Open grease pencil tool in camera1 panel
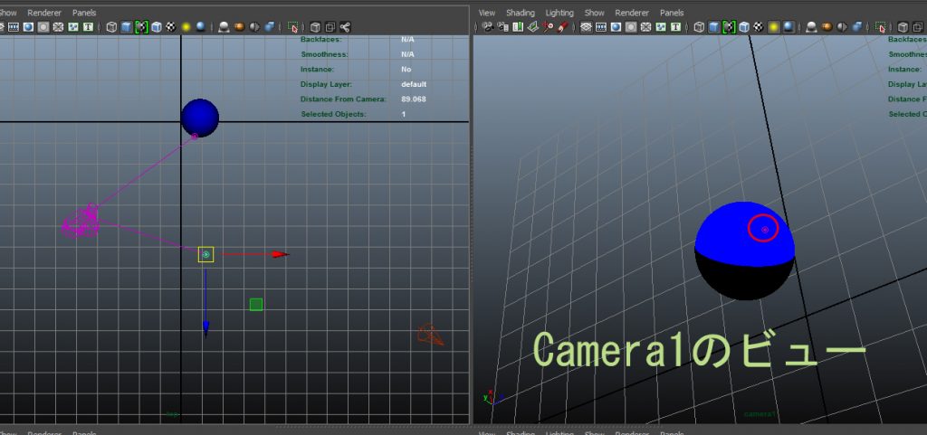The image size is (927, 435). pos(563,27)
